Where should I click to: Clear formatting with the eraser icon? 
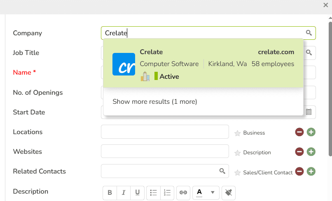pos(229,192)
